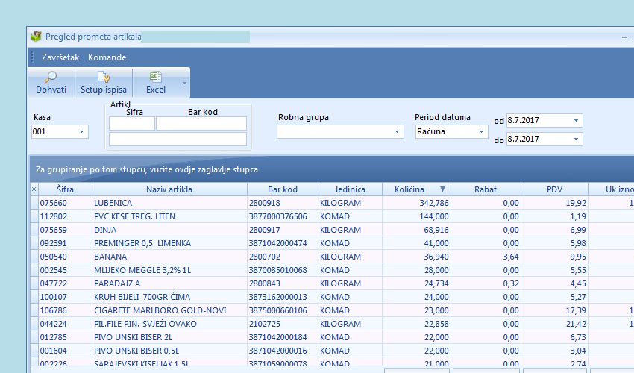Select the LUBENICA row

click(169, 203)
